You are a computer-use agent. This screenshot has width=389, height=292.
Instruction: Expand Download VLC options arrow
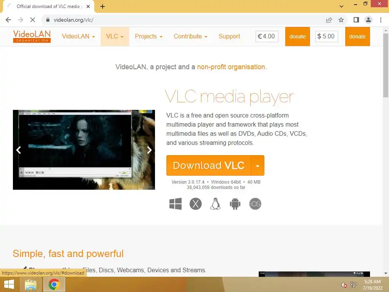[258, 166]
